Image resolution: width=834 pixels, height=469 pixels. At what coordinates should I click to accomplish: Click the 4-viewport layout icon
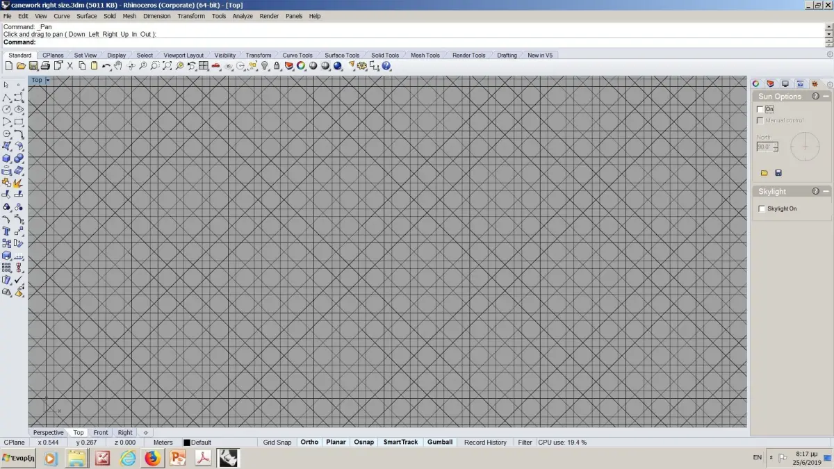click(203, 66)
